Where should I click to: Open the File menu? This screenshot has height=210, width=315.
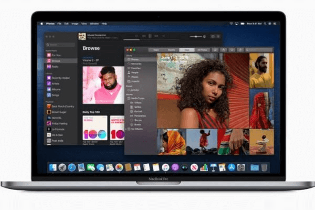coord(59,24)
